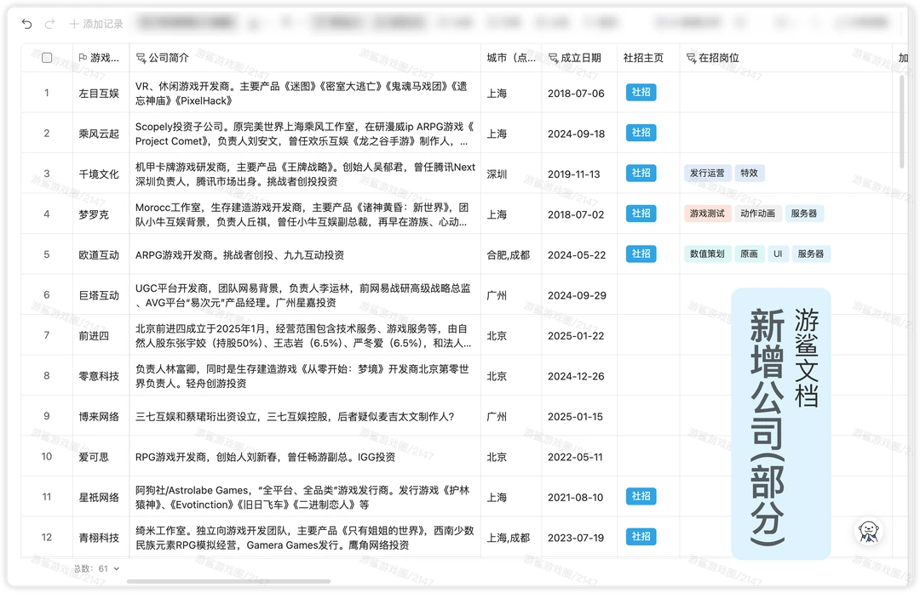Viewport: 920px width, 593px height.
Task: Select company name cell 千境文化
Action: point(101,174)
